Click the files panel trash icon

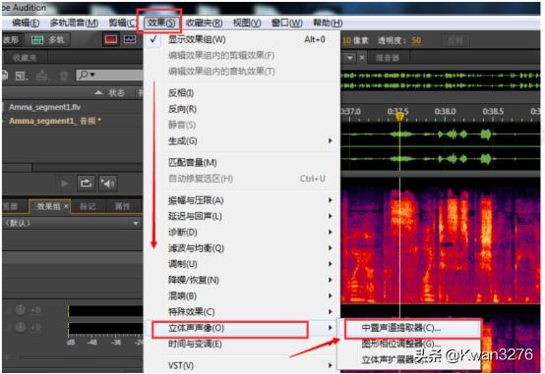(x=64, y=76)
